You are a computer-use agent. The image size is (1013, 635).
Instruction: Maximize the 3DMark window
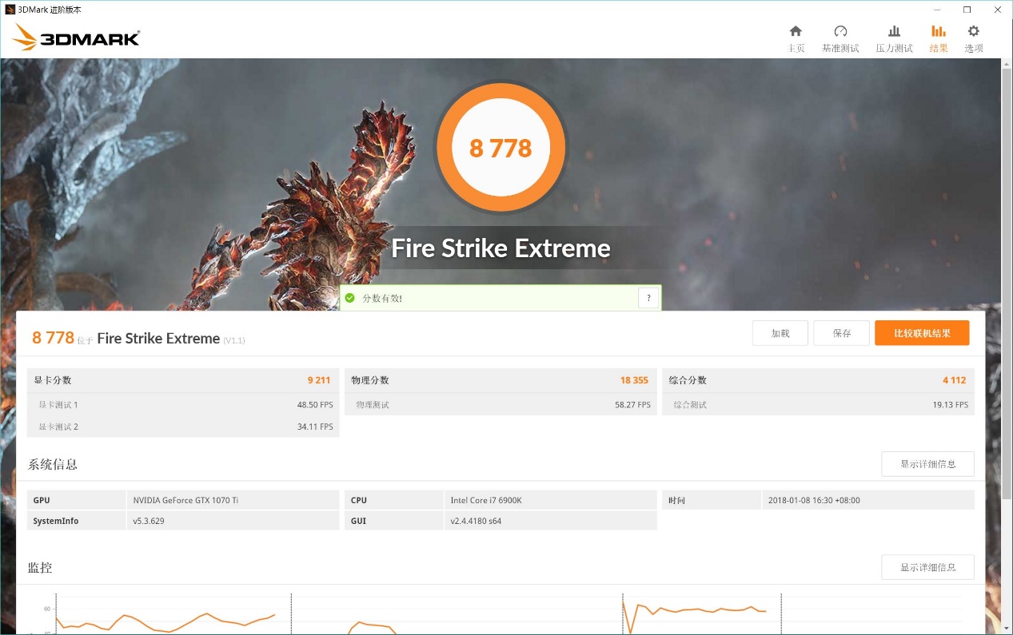click(967, 10)
